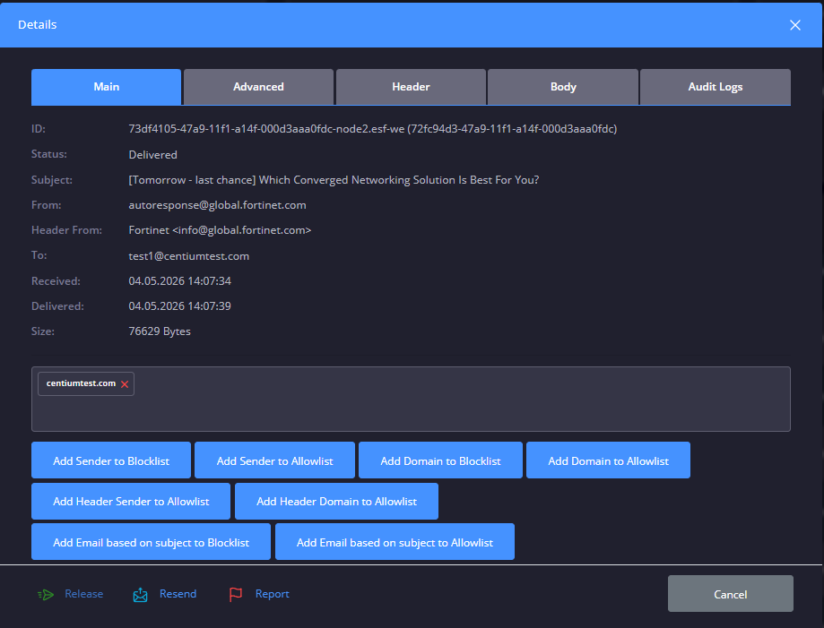824x628 pixels.
Task: Select the message ID value text
Action: pos(373,129)
